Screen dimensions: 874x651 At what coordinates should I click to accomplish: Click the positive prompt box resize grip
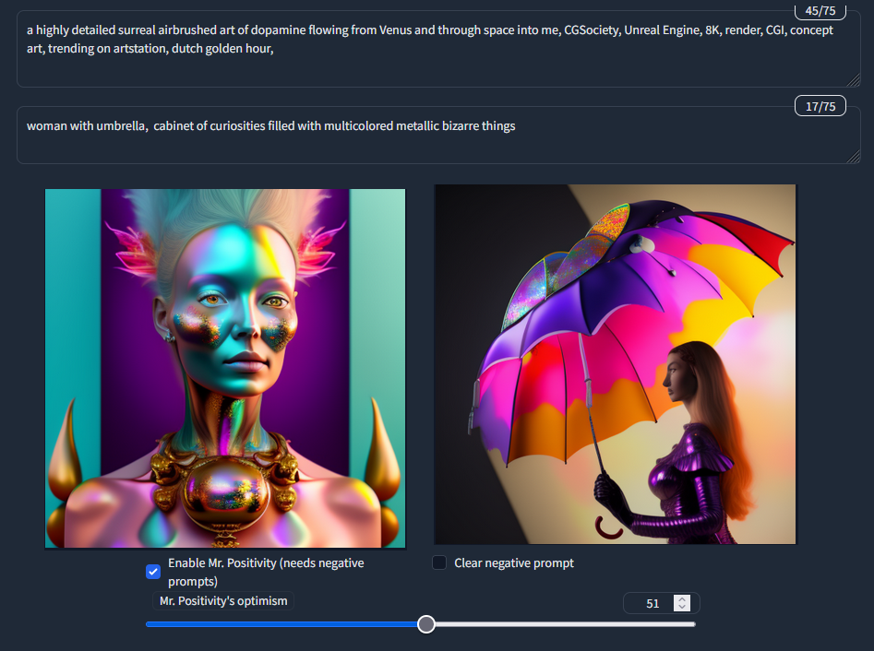(854, 80)
